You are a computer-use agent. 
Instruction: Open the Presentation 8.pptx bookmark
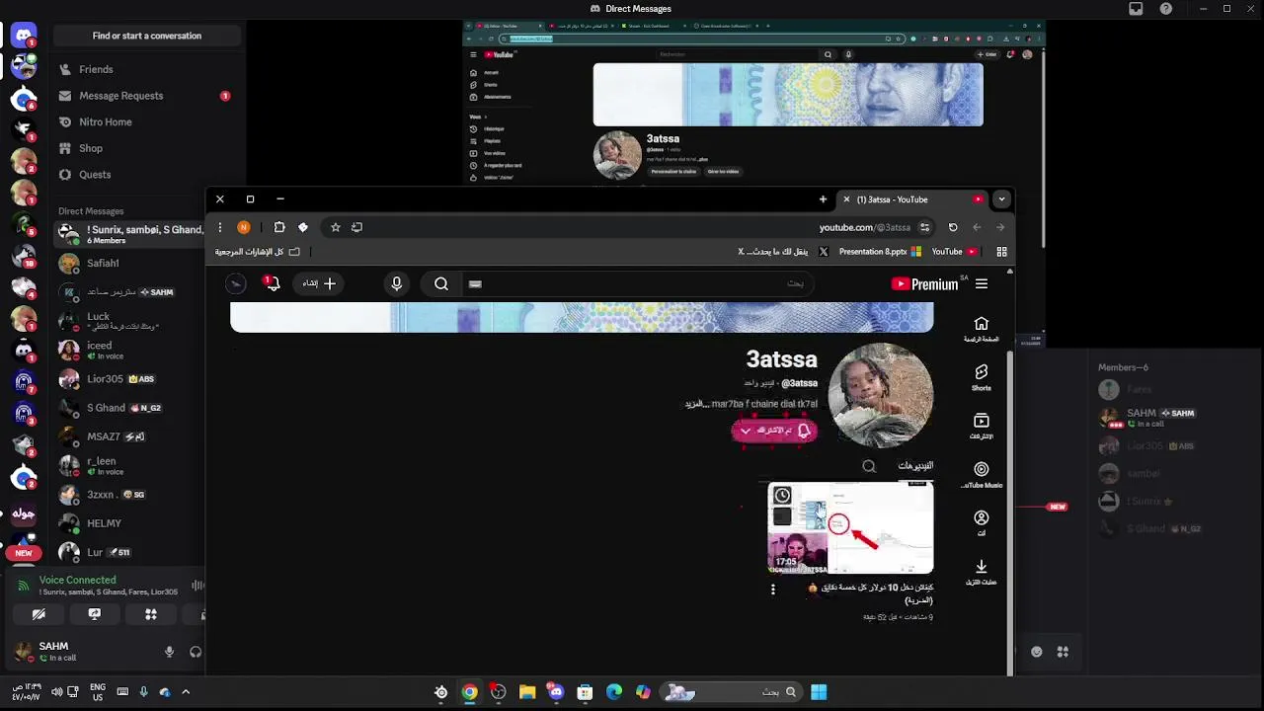pos(880,252)
